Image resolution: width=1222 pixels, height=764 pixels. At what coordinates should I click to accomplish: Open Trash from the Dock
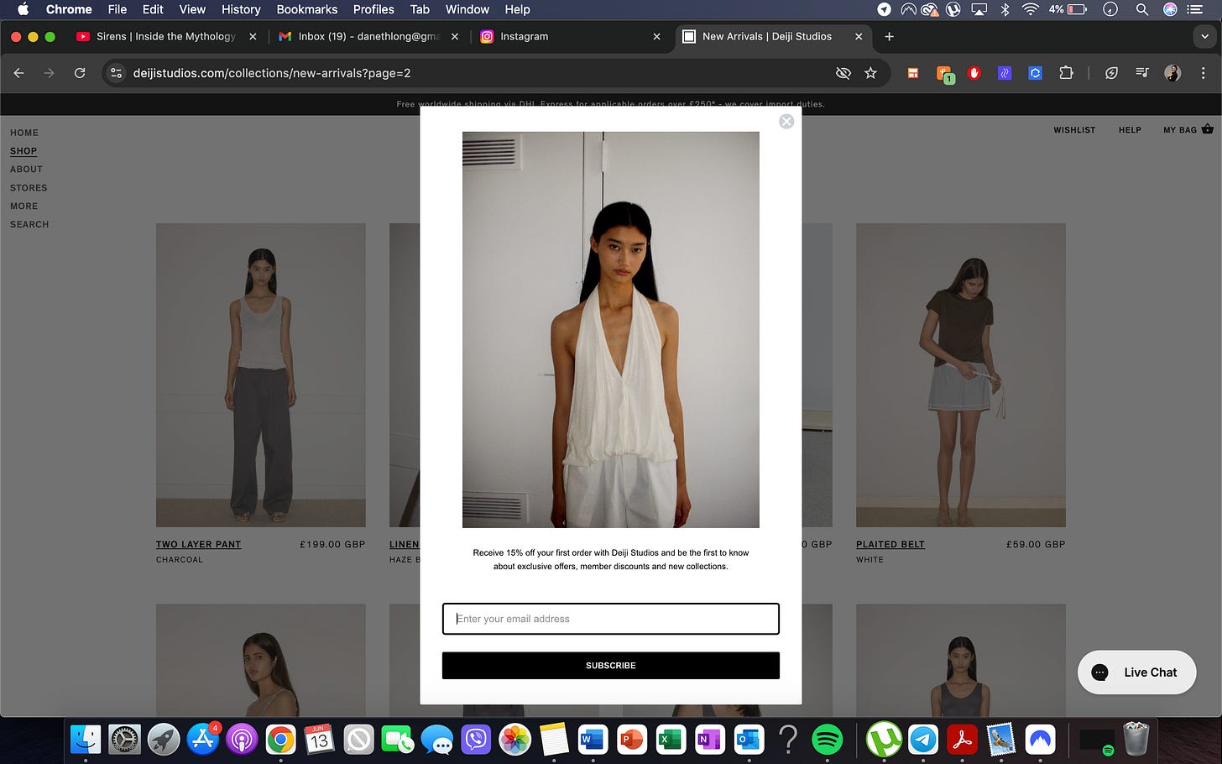(1136, 740)
